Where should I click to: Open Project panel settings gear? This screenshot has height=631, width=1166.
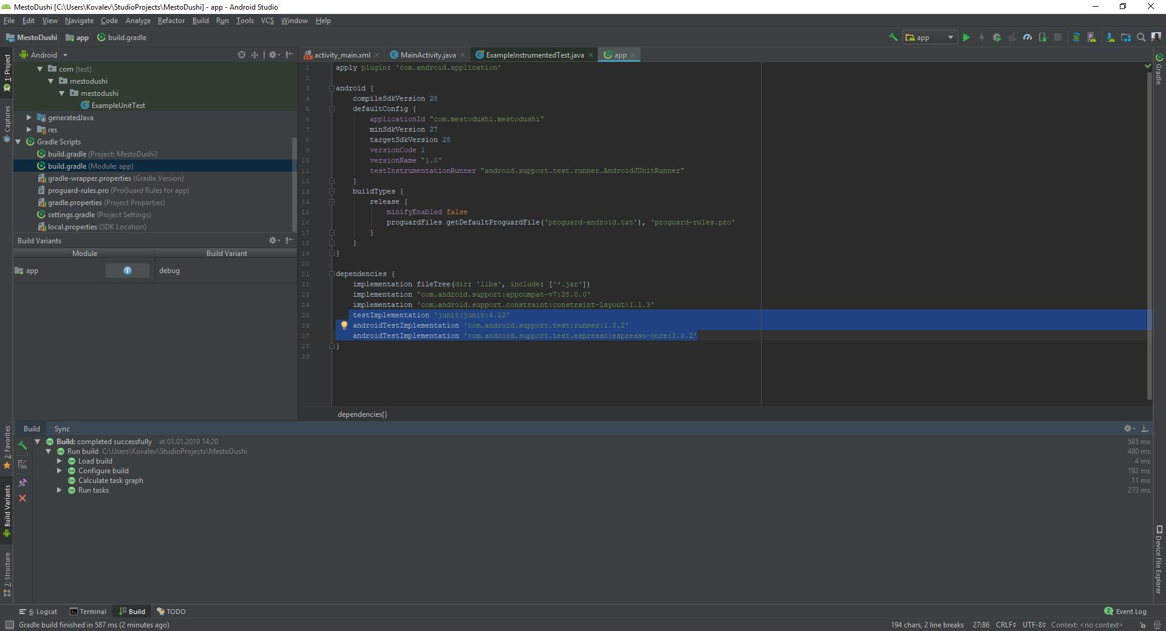click(273, 55)
